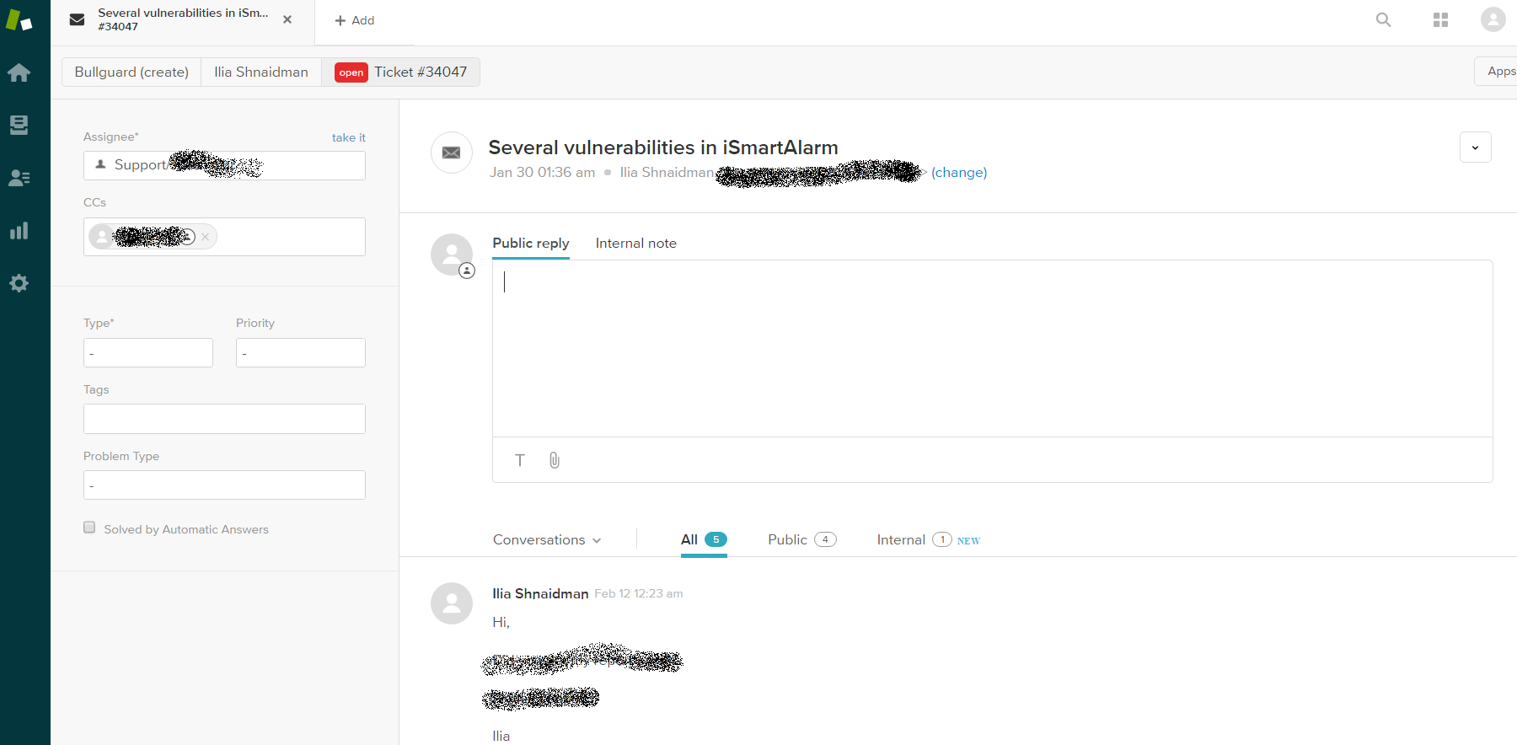Open ticket options dropdown arrow

point(1475,147)
